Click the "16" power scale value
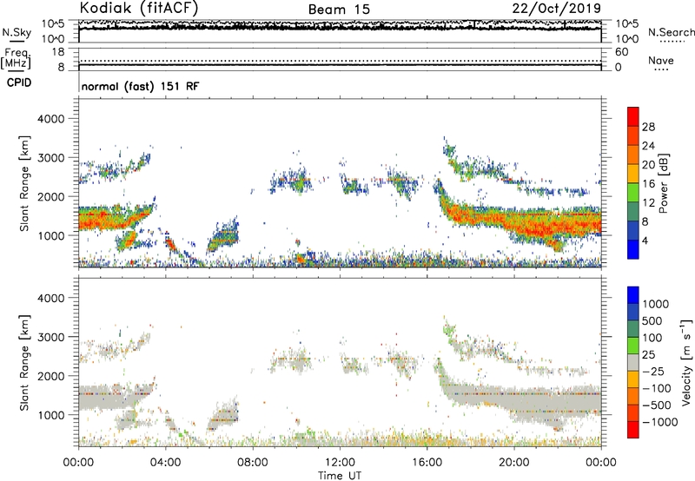The image size is (695, 481). click(648, 184)
